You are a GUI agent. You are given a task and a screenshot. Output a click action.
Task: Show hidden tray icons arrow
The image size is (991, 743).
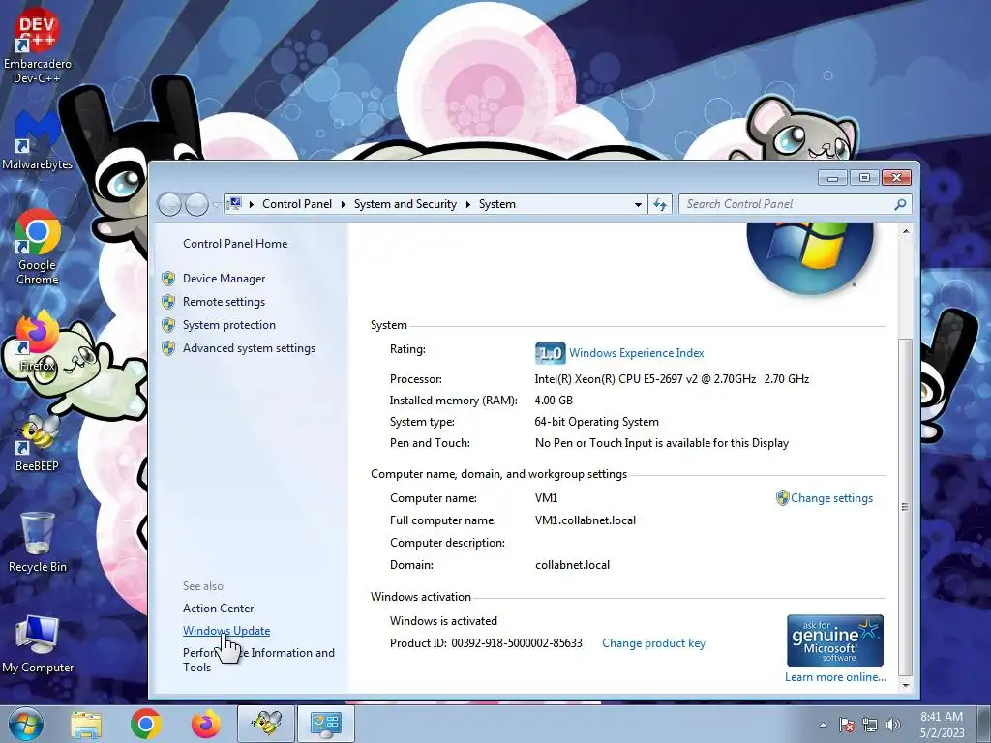click(823, 725)
